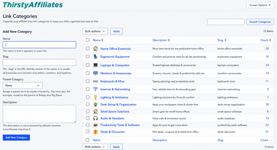
Task: Click the count 31 for Deals & Discounts
Action: coord(267,132)
